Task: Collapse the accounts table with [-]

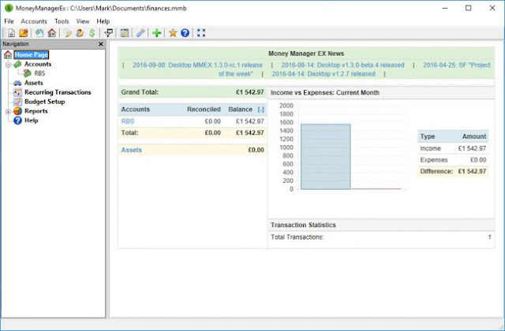Action: click(x=261, y=110)
